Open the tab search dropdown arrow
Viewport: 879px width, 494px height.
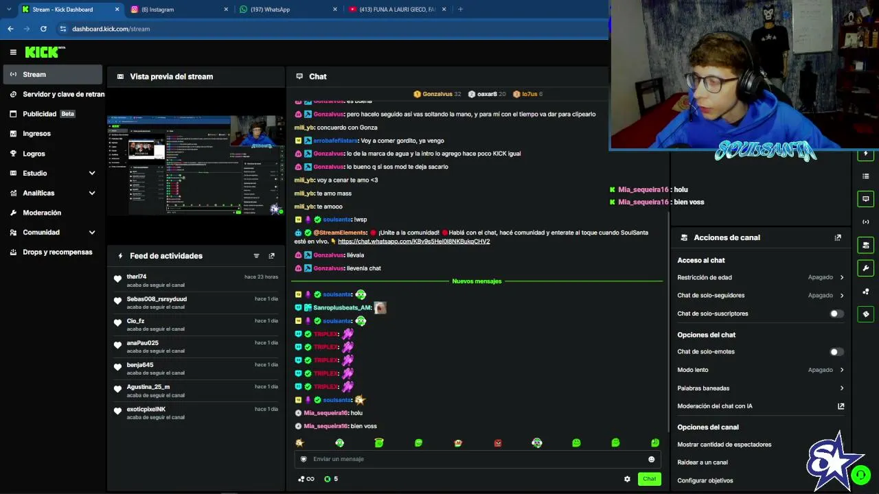click(9, 10)
